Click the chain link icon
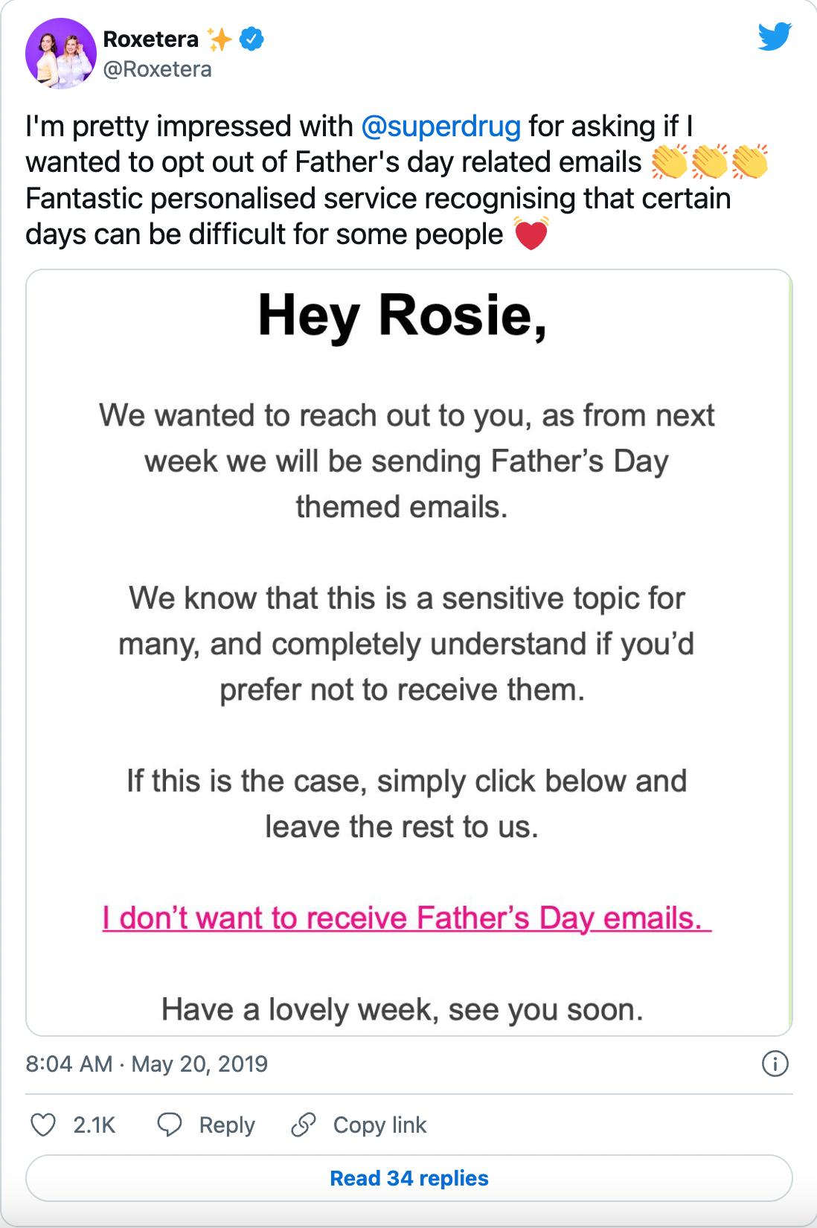The image size is (817, 1228). tap(304, 1125)
